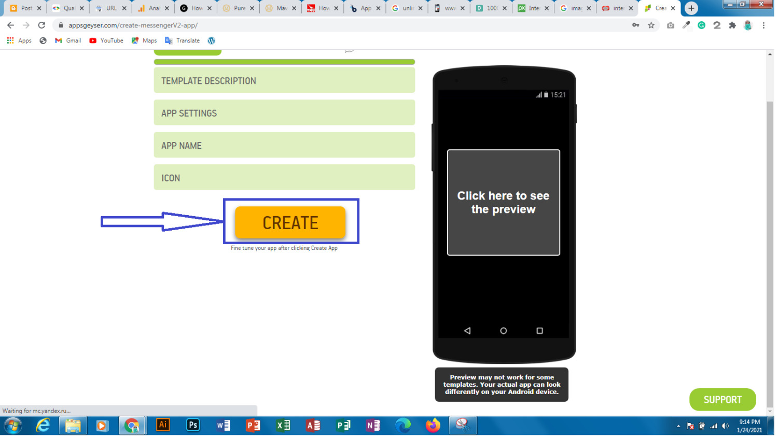
Task: Open the Translate bookmark
Action: click(x=182, y=40)
